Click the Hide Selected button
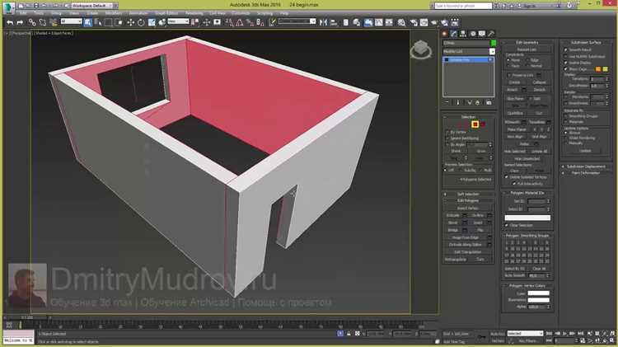The height and width of the screenshot is (347, 618). [x=515, y=152]
